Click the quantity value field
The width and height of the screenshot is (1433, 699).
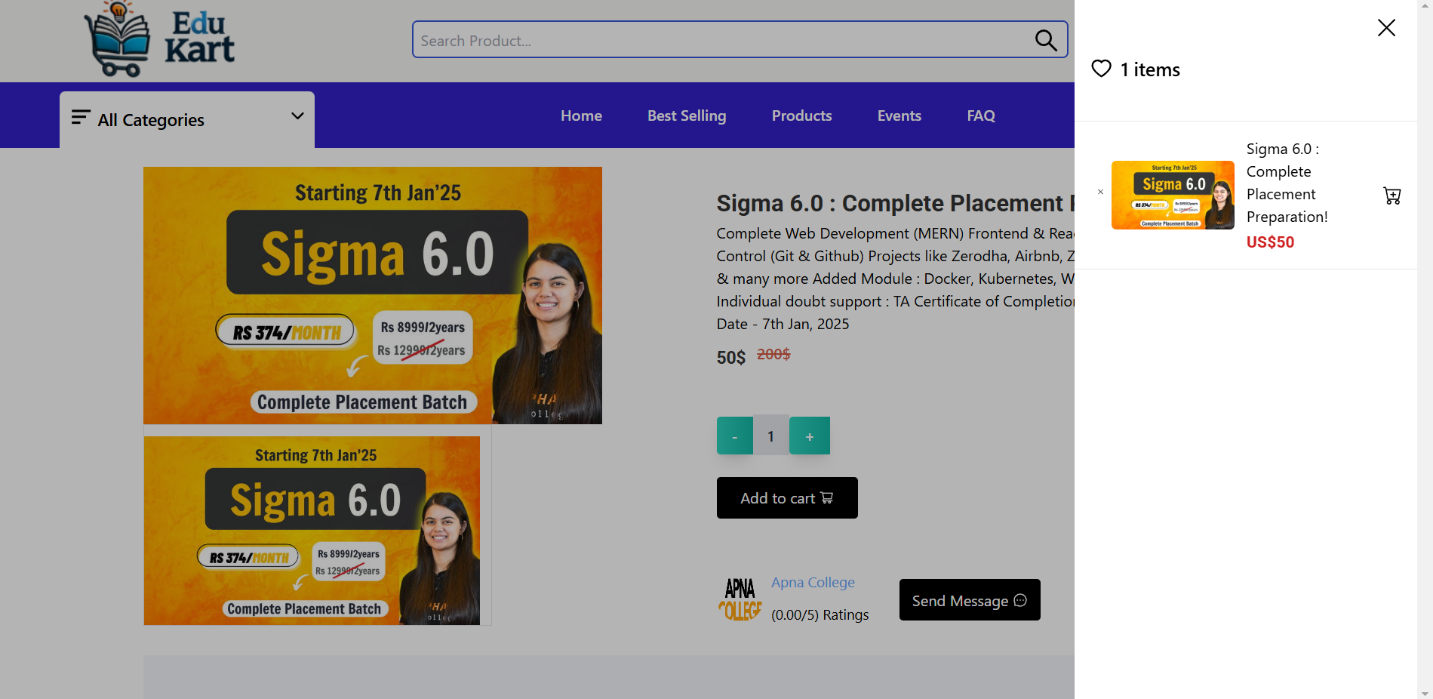pos(771,436)
